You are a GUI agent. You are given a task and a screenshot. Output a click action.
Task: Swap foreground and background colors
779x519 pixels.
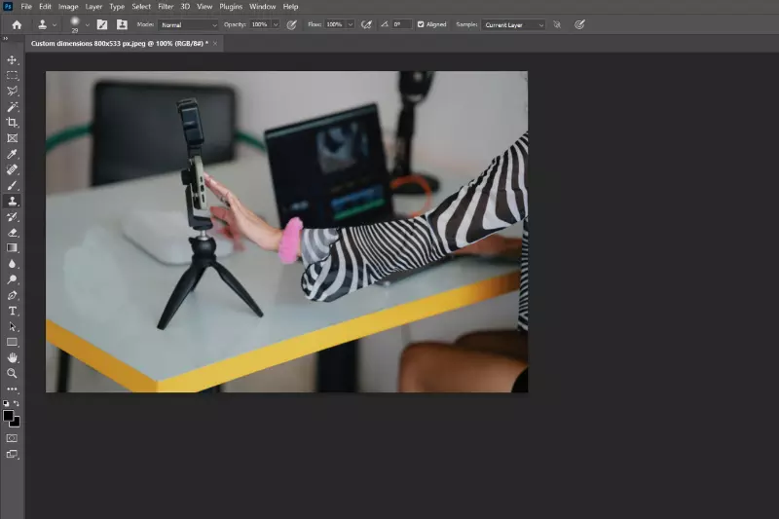coord(17,403)
